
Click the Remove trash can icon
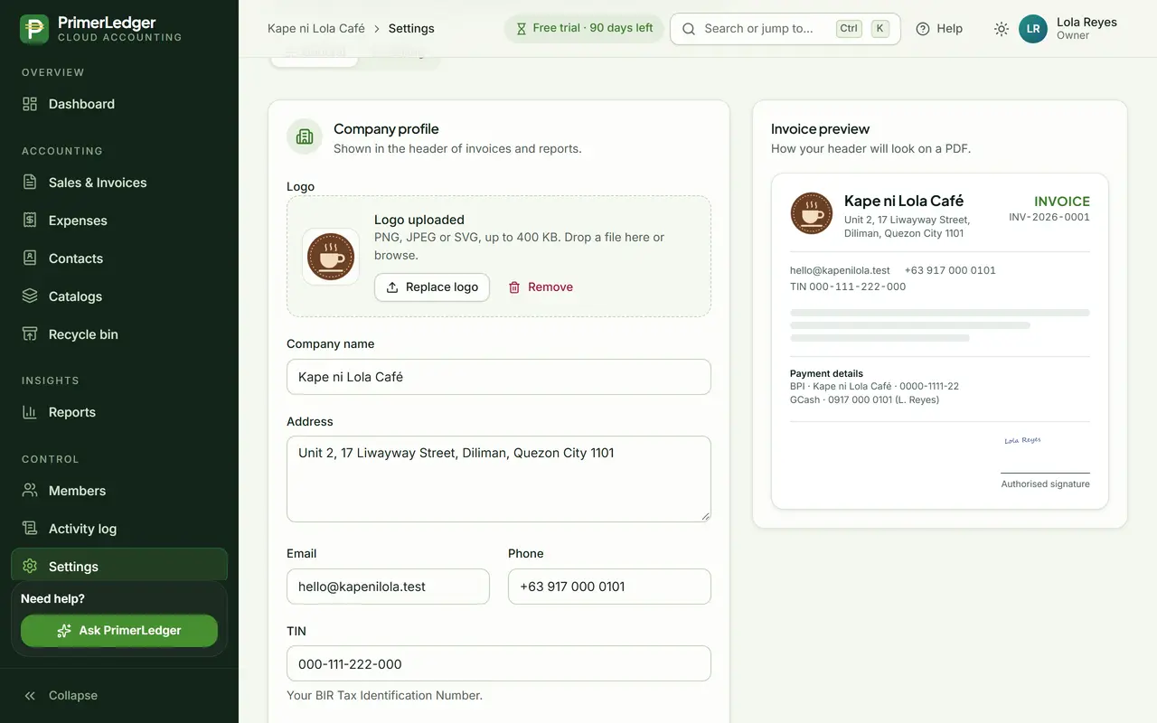point(514,287)
